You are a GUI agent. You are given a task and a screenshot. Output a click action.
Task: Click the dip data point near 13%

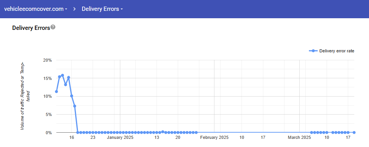[x=66, y=85]
